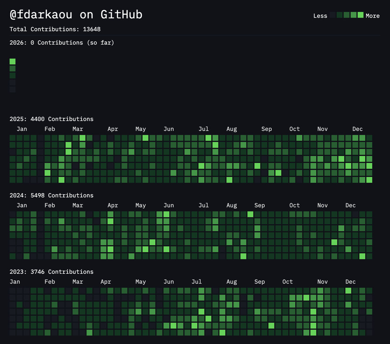
Task: Click the 'Oct' label in the 2023 graph
Action: pyautogui.click(x=288, y=282)
